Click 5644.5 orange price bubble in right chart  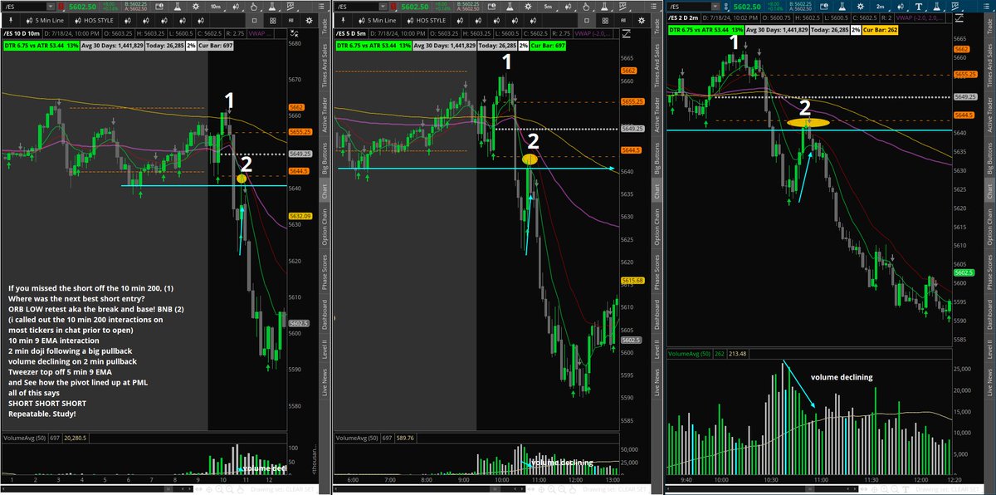964,115
